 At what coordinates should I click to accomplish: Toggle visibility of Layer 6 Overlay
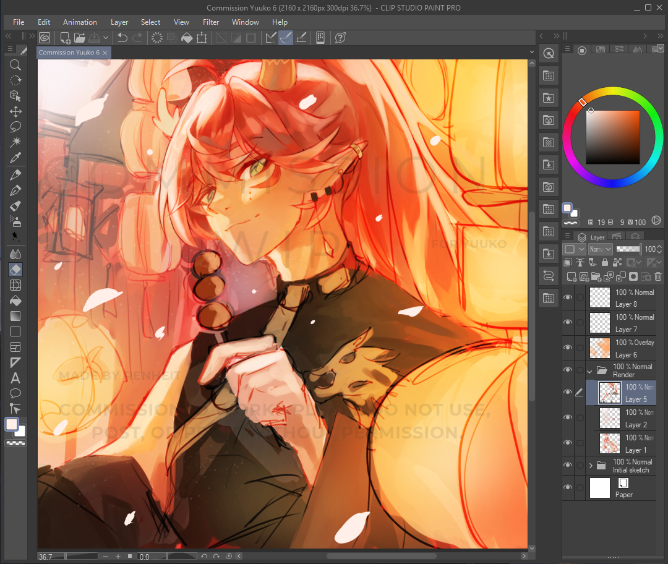pos(568,348)
